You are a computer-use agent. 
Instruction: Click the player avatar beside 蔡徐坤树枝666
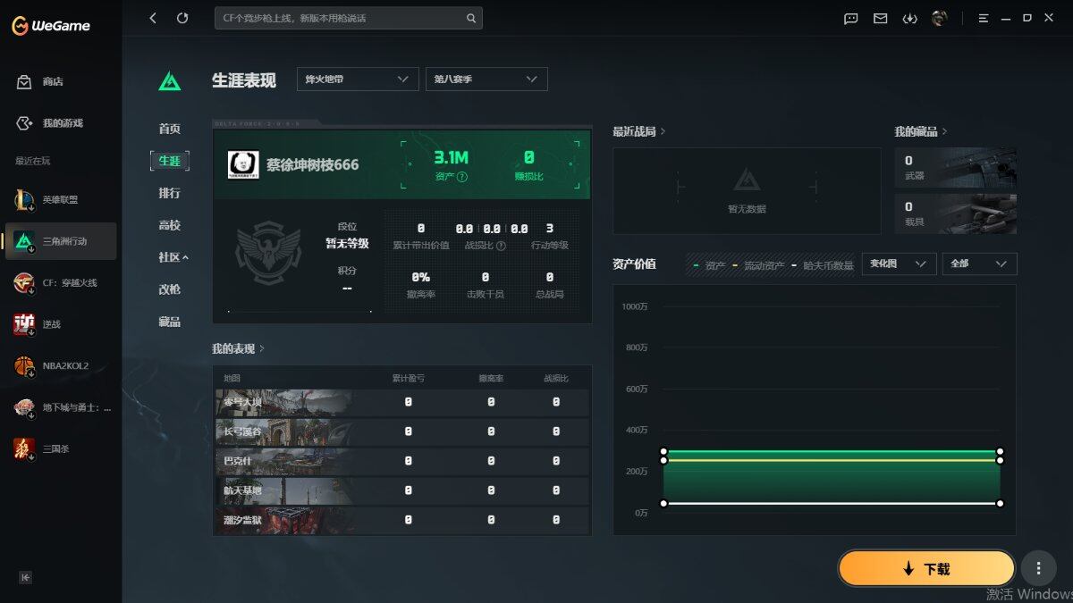[x=243, y=165]
